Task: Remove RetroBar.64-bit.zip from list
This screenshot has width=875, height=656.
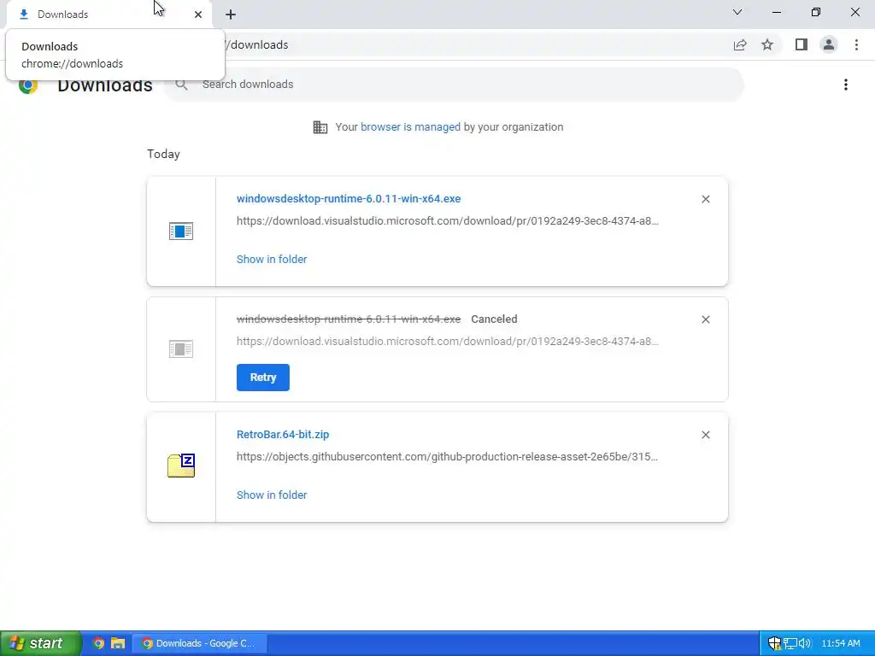Action: click(705, 435)
